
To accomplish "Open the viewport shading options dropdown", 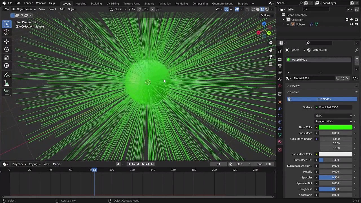I will pos(272,9).
